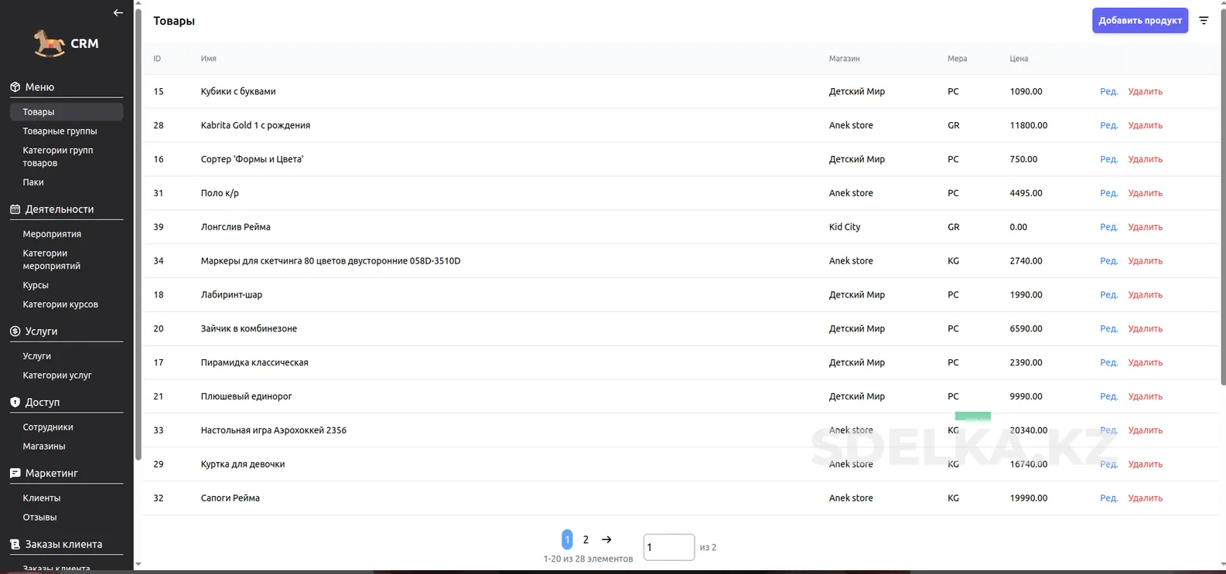Edit Поло к/р product

[x=1108, y=193]
